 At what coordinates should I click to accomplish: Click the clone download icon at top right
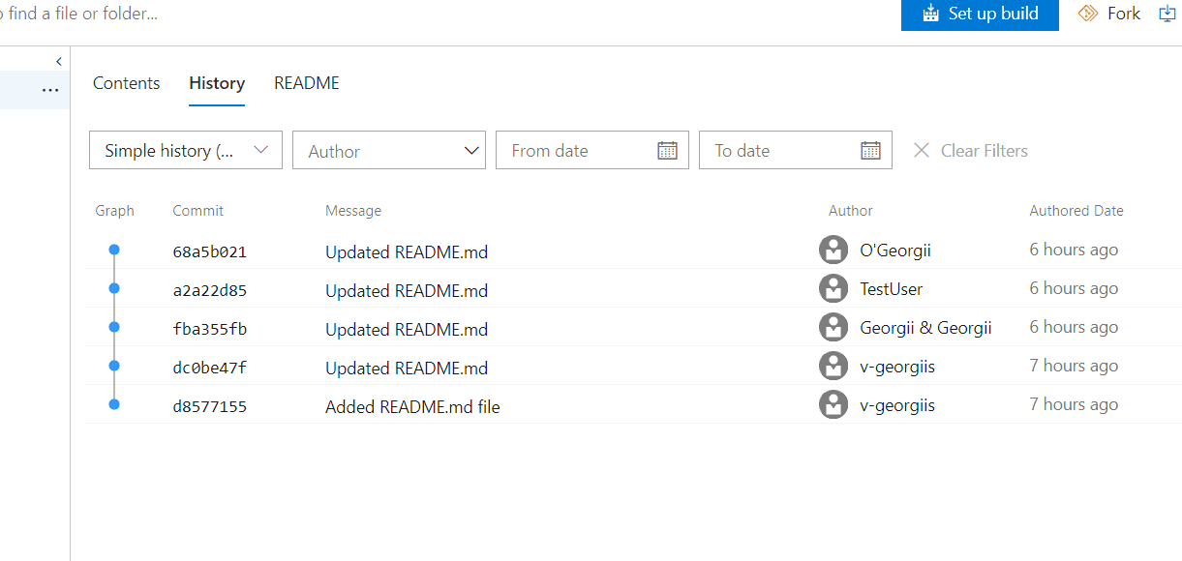pos(1167,14)
